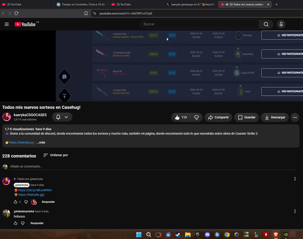Dislike the pinned @kaeeryka comment
The height and width of the screenshot is (239, 303).
pos(26,202)
